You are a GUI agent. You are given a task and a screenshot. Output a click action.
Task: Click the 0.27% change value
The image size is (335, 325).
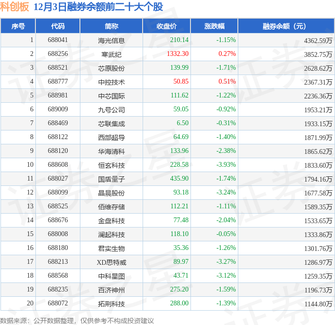coord(227,54)
